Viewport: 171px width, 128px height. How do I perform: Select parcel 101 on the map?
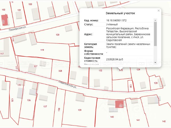(19, 10)
